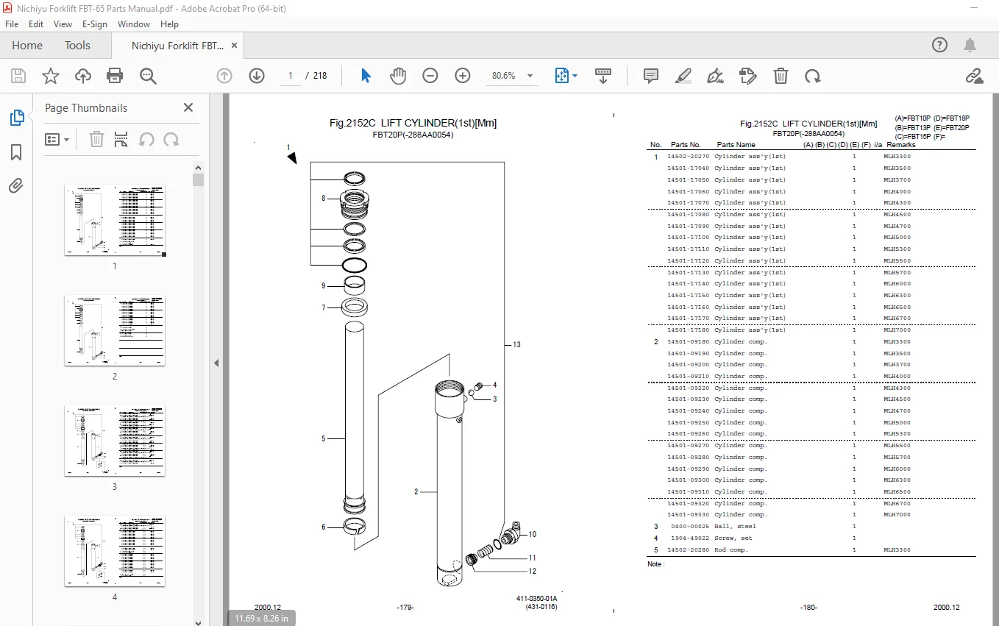Click the total page count 218
The height and width of the screenshot is (626, 999).
320,76
